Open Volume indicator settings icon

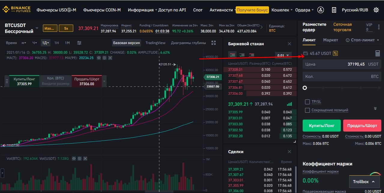click(x=80, y=158)
